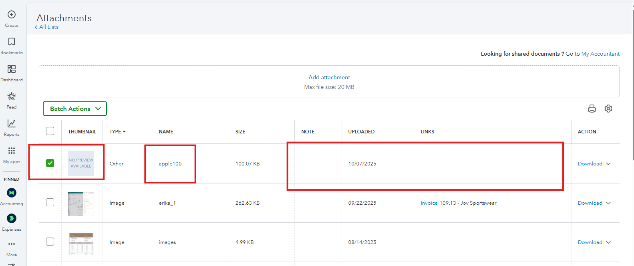Viewport: 634px width, 266px height.
Task: Click the 262.63 KB size cell
Action: (x=248, y=203)
